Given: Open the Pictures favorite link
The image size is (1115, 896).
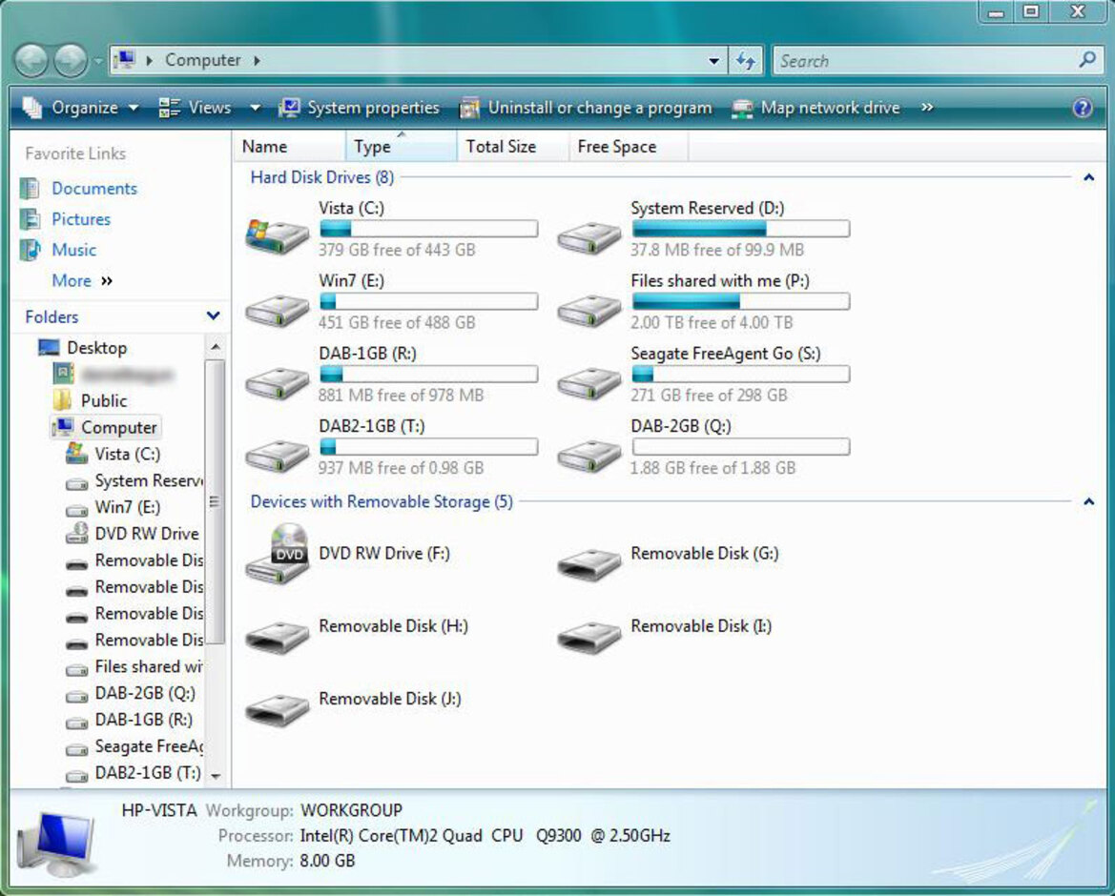Looking at the screenshot, I should coord(81,219).
